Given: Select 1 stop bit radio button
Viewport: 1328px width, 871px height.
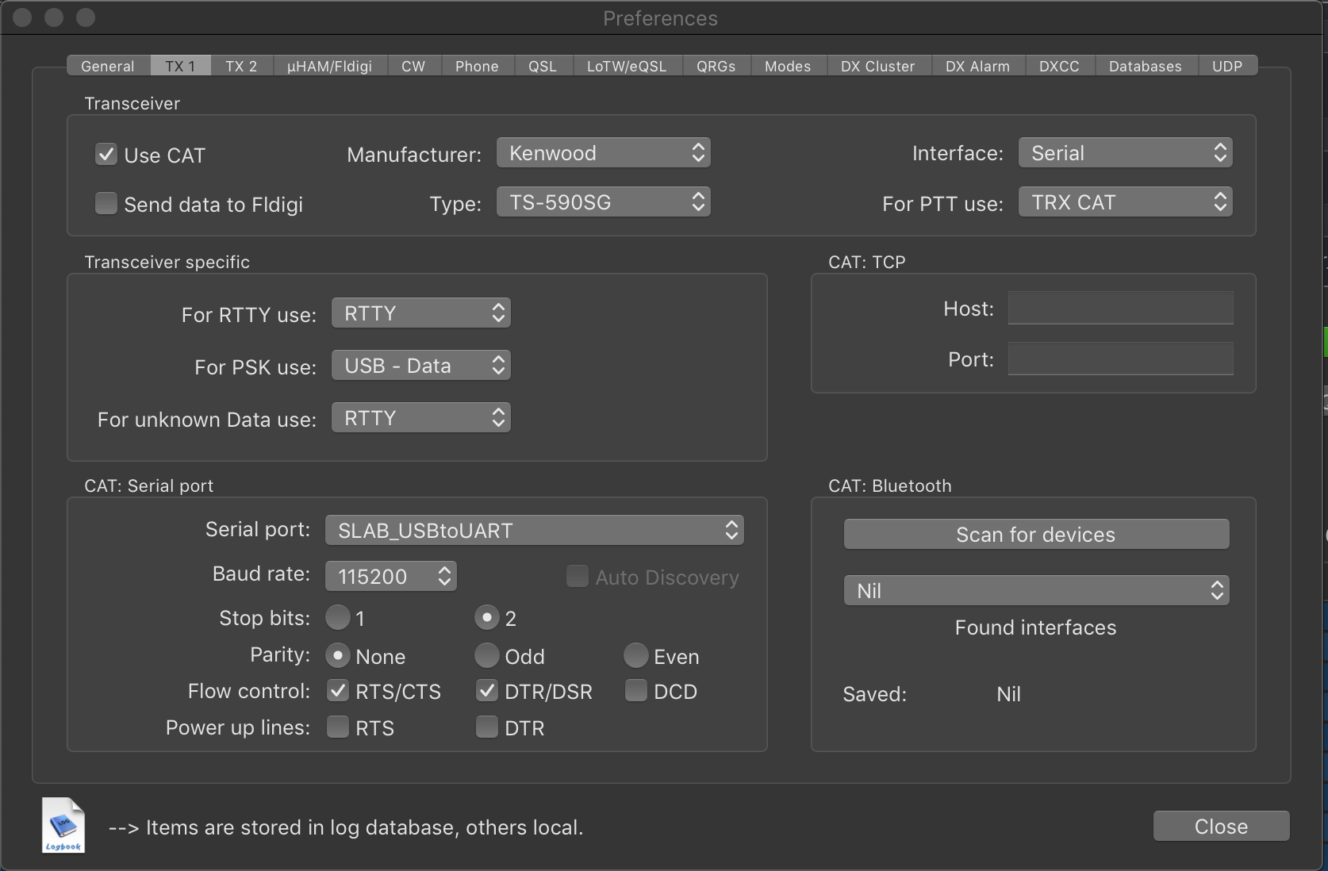Looking at the screenshot, I should pyautogui.click(x=338, y=617).
